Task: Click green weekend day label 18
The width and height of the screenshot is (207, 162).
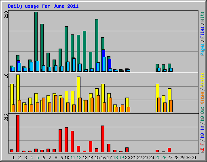Action: [x=115, y=158]
